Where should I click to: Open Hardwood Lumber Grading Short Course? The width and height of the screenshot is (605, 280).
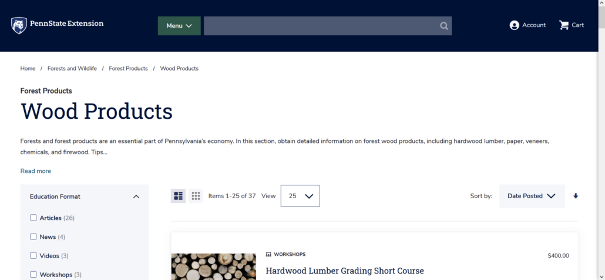(345, 271)
